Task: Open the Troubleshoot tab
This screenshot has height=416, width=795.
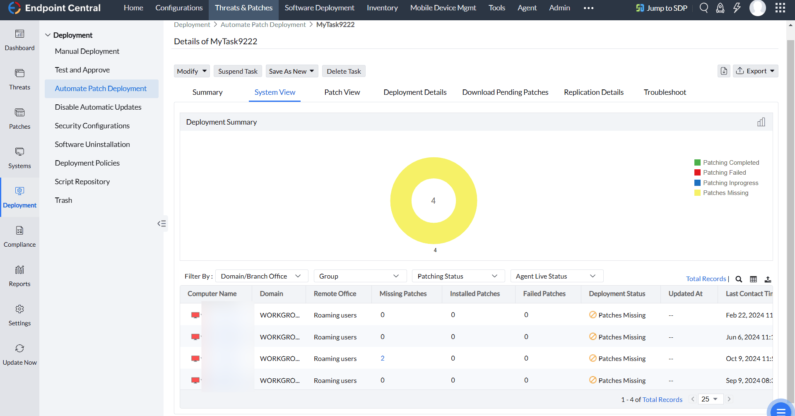Action: [x=665, y=92]
